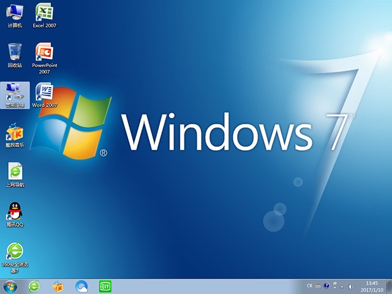Open the blue help question-mark tray icon
392x294 pixels.
[x=326, y=286]
